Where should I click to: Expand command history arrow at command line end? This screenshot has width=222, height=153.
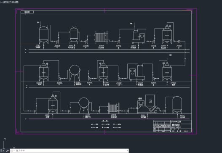(128, 151)
